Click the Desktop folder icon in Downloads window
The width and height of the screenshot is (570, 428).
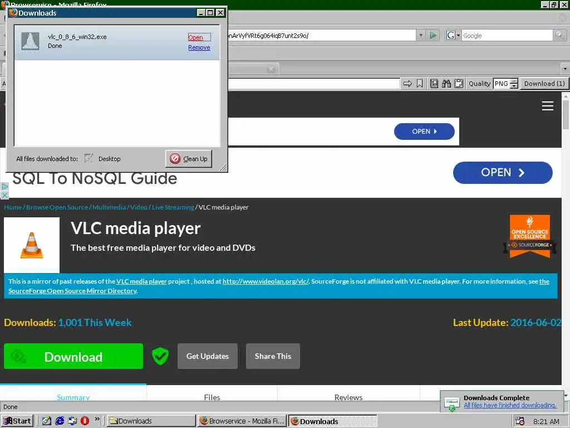tap(89, 158)
